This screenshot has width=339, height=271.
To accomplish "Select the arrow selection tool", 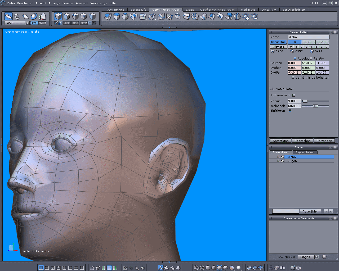I will point(8,16).
